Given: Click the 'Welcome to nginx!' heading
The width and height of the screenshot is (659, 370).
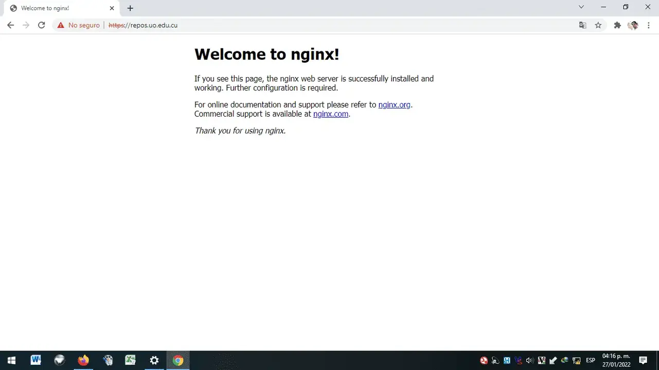Looking at the screenshot, I should tap(266, 54).
